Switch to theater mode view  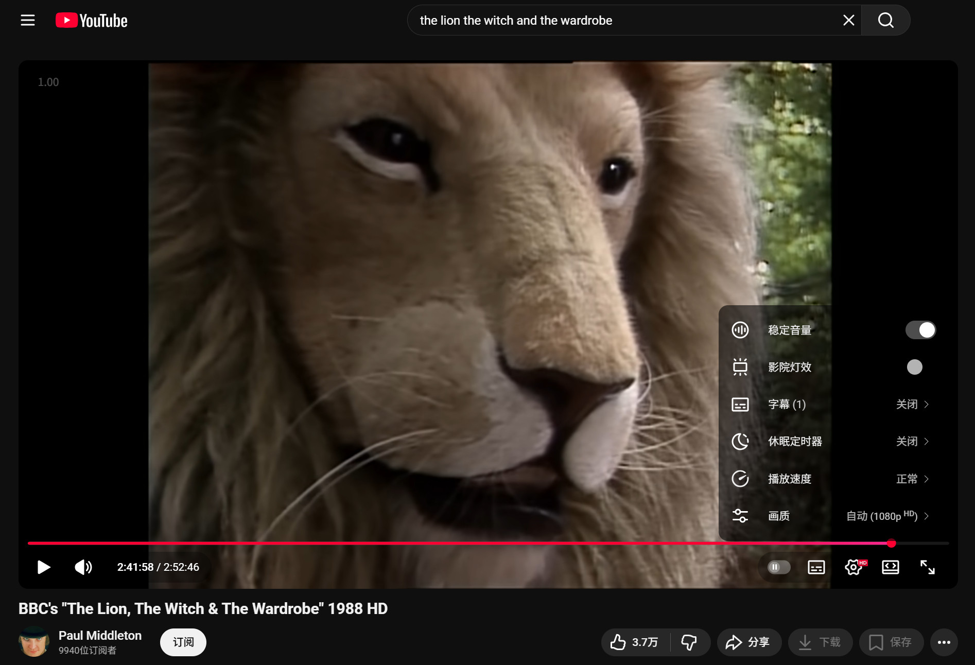[890, 567]
